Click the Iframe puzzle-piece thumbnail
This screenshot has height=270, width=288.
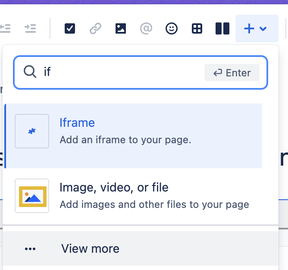click(x=32, y=131)
